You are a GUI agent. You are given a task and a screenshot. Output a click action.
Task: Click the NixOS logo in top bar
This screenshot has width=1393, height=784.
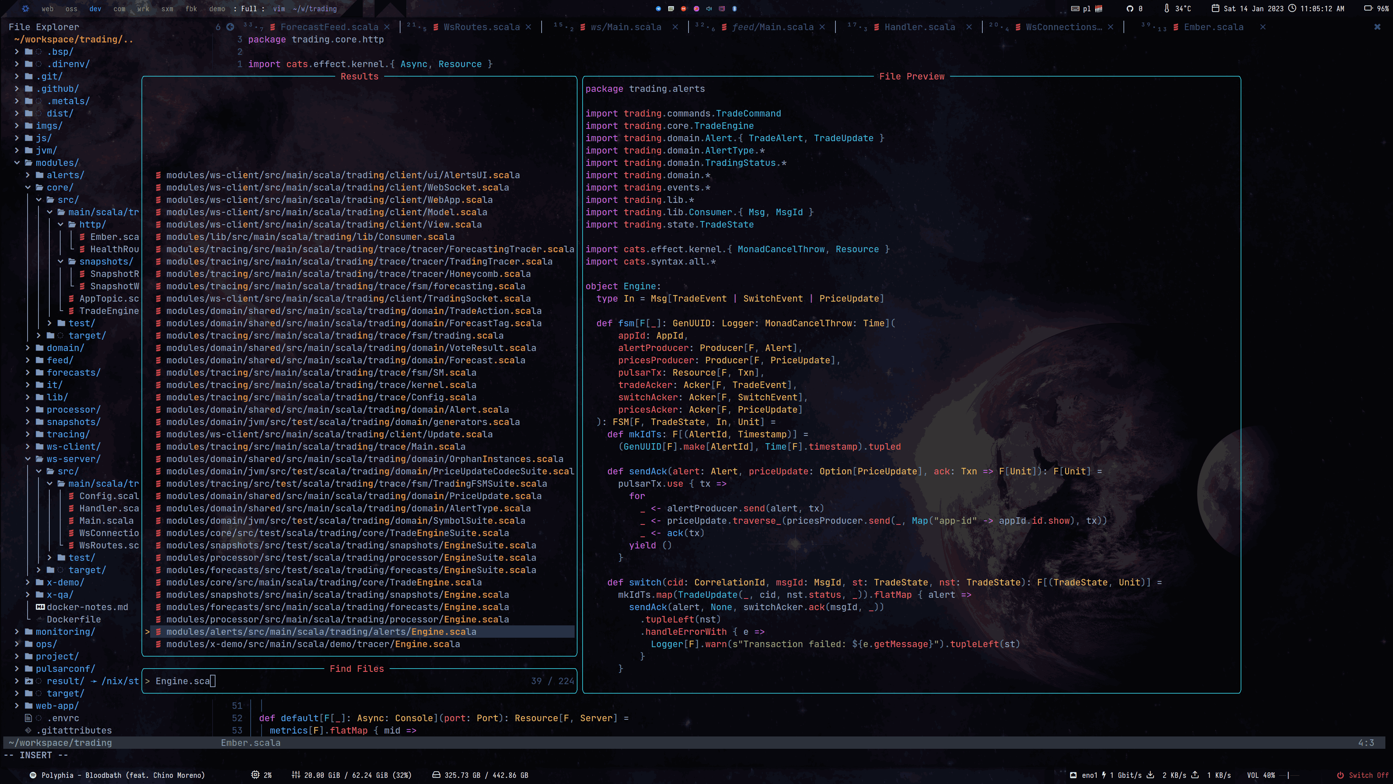click(26, 9)
